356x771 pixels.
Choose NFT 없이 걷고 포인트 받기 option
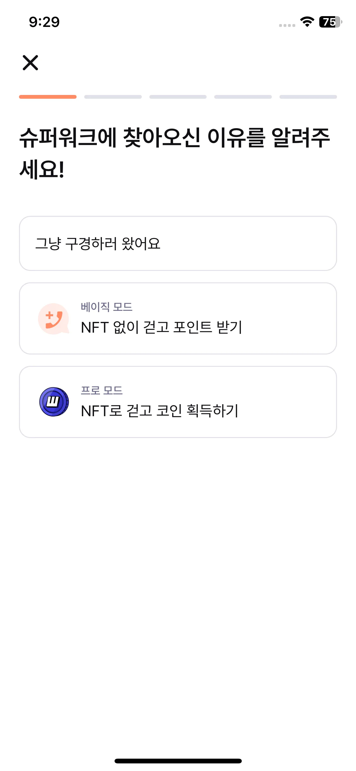(x=178, y=318)
